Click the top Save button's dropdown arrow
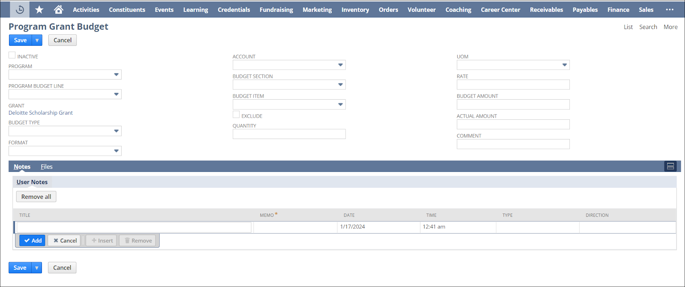 (x=37, y=40)
